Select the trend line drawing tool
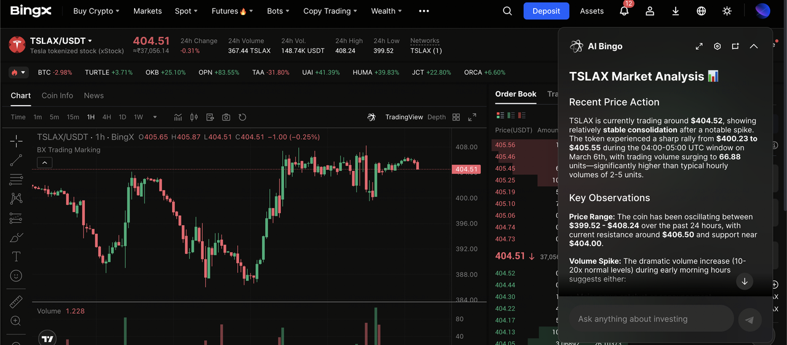 tap(16, 160)
